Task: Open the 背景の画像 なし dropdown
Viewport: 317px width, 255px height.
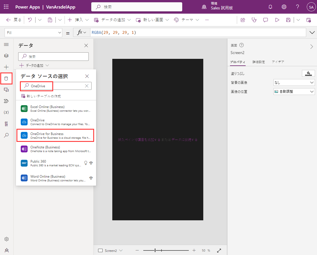Action: tap(294, 82)
